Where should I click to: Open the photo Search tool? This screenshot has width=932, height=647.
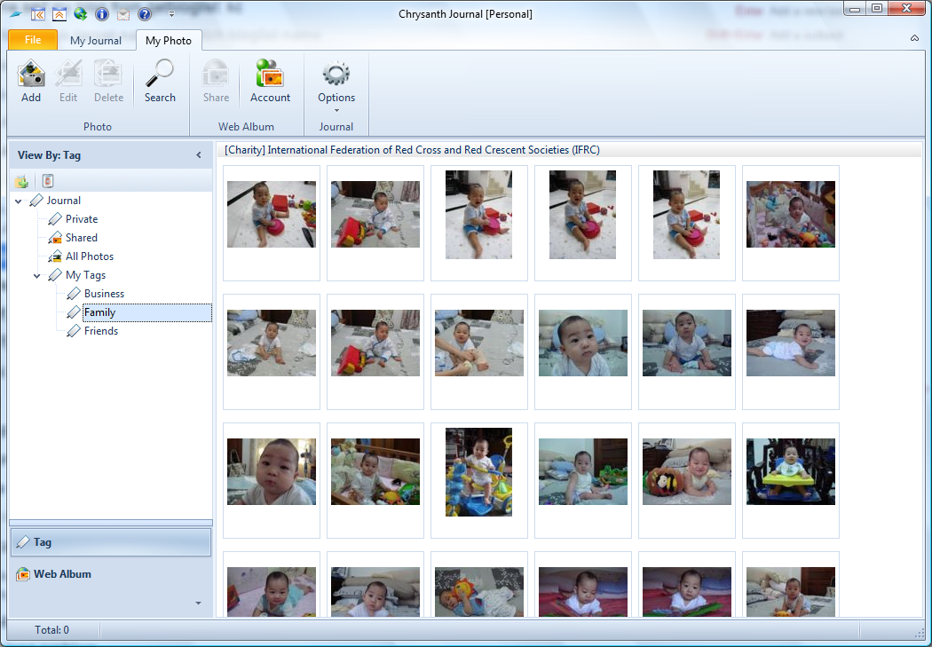coord(160,82)
